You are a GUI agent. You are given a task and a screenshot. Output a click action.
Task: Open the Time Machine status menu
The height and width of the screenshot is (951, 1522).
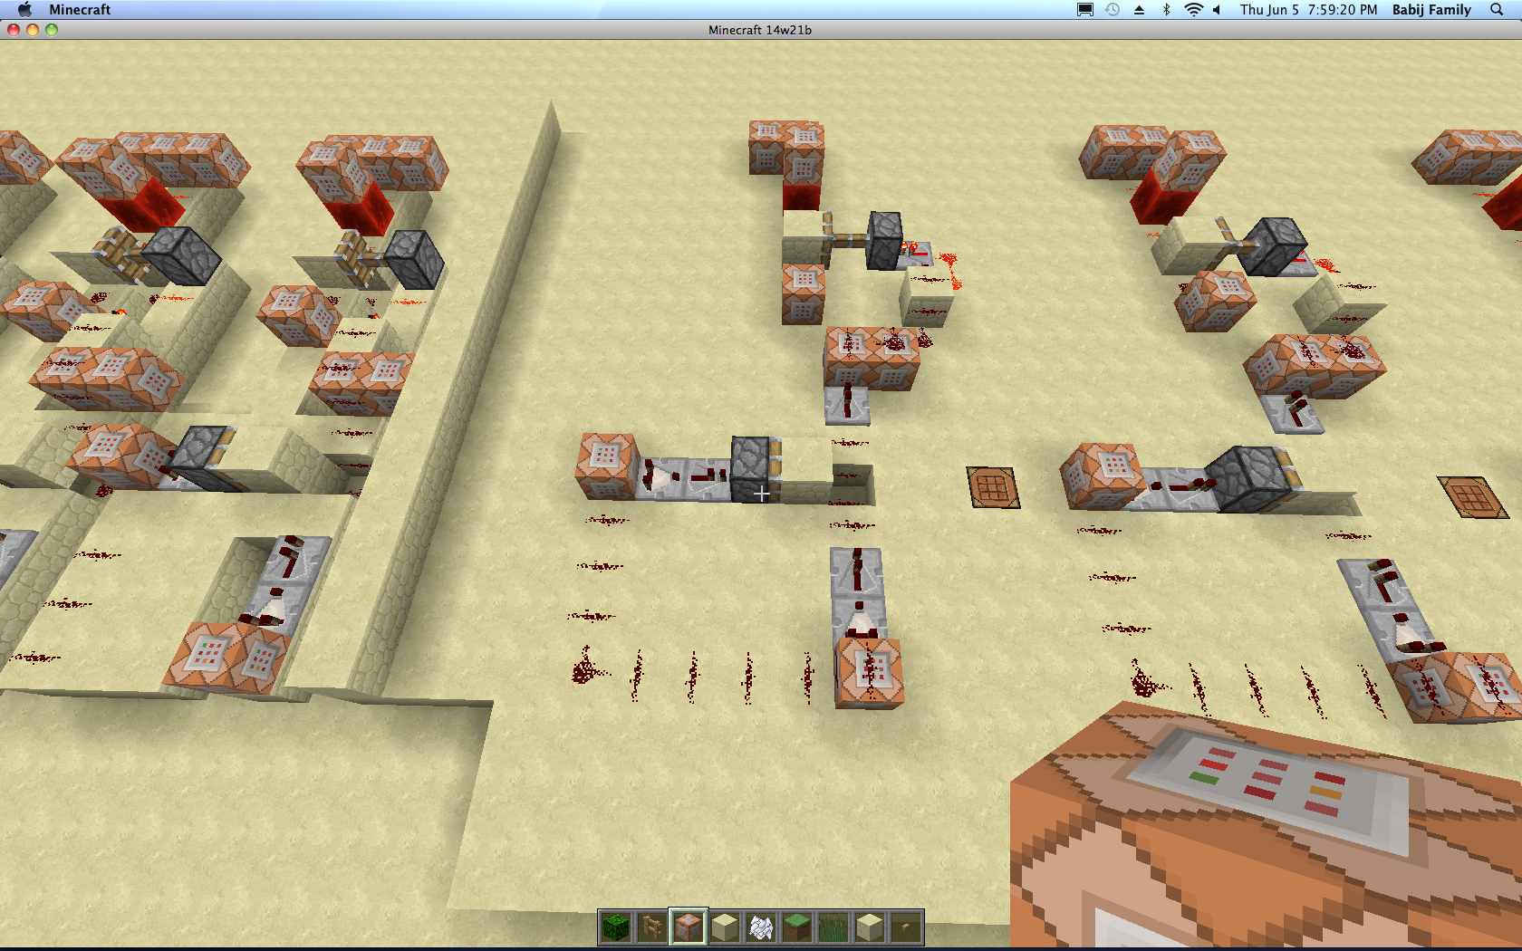pos(1113,9)
